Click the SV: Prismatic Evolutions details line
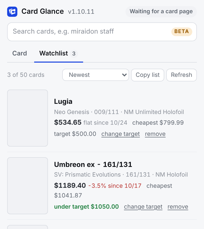This screenshot has height=229, width=204. click(x=121, y=175)
